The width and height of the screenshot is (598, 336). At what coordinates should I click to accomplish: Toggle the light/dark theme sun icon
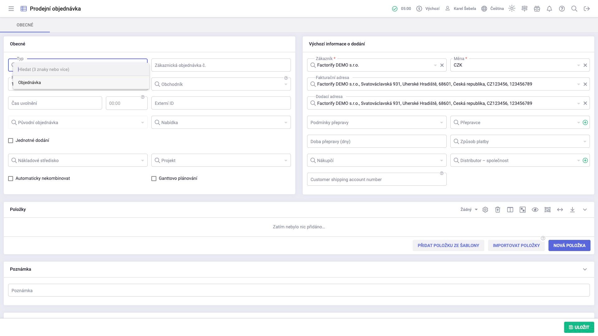click(x=512, y=9)
